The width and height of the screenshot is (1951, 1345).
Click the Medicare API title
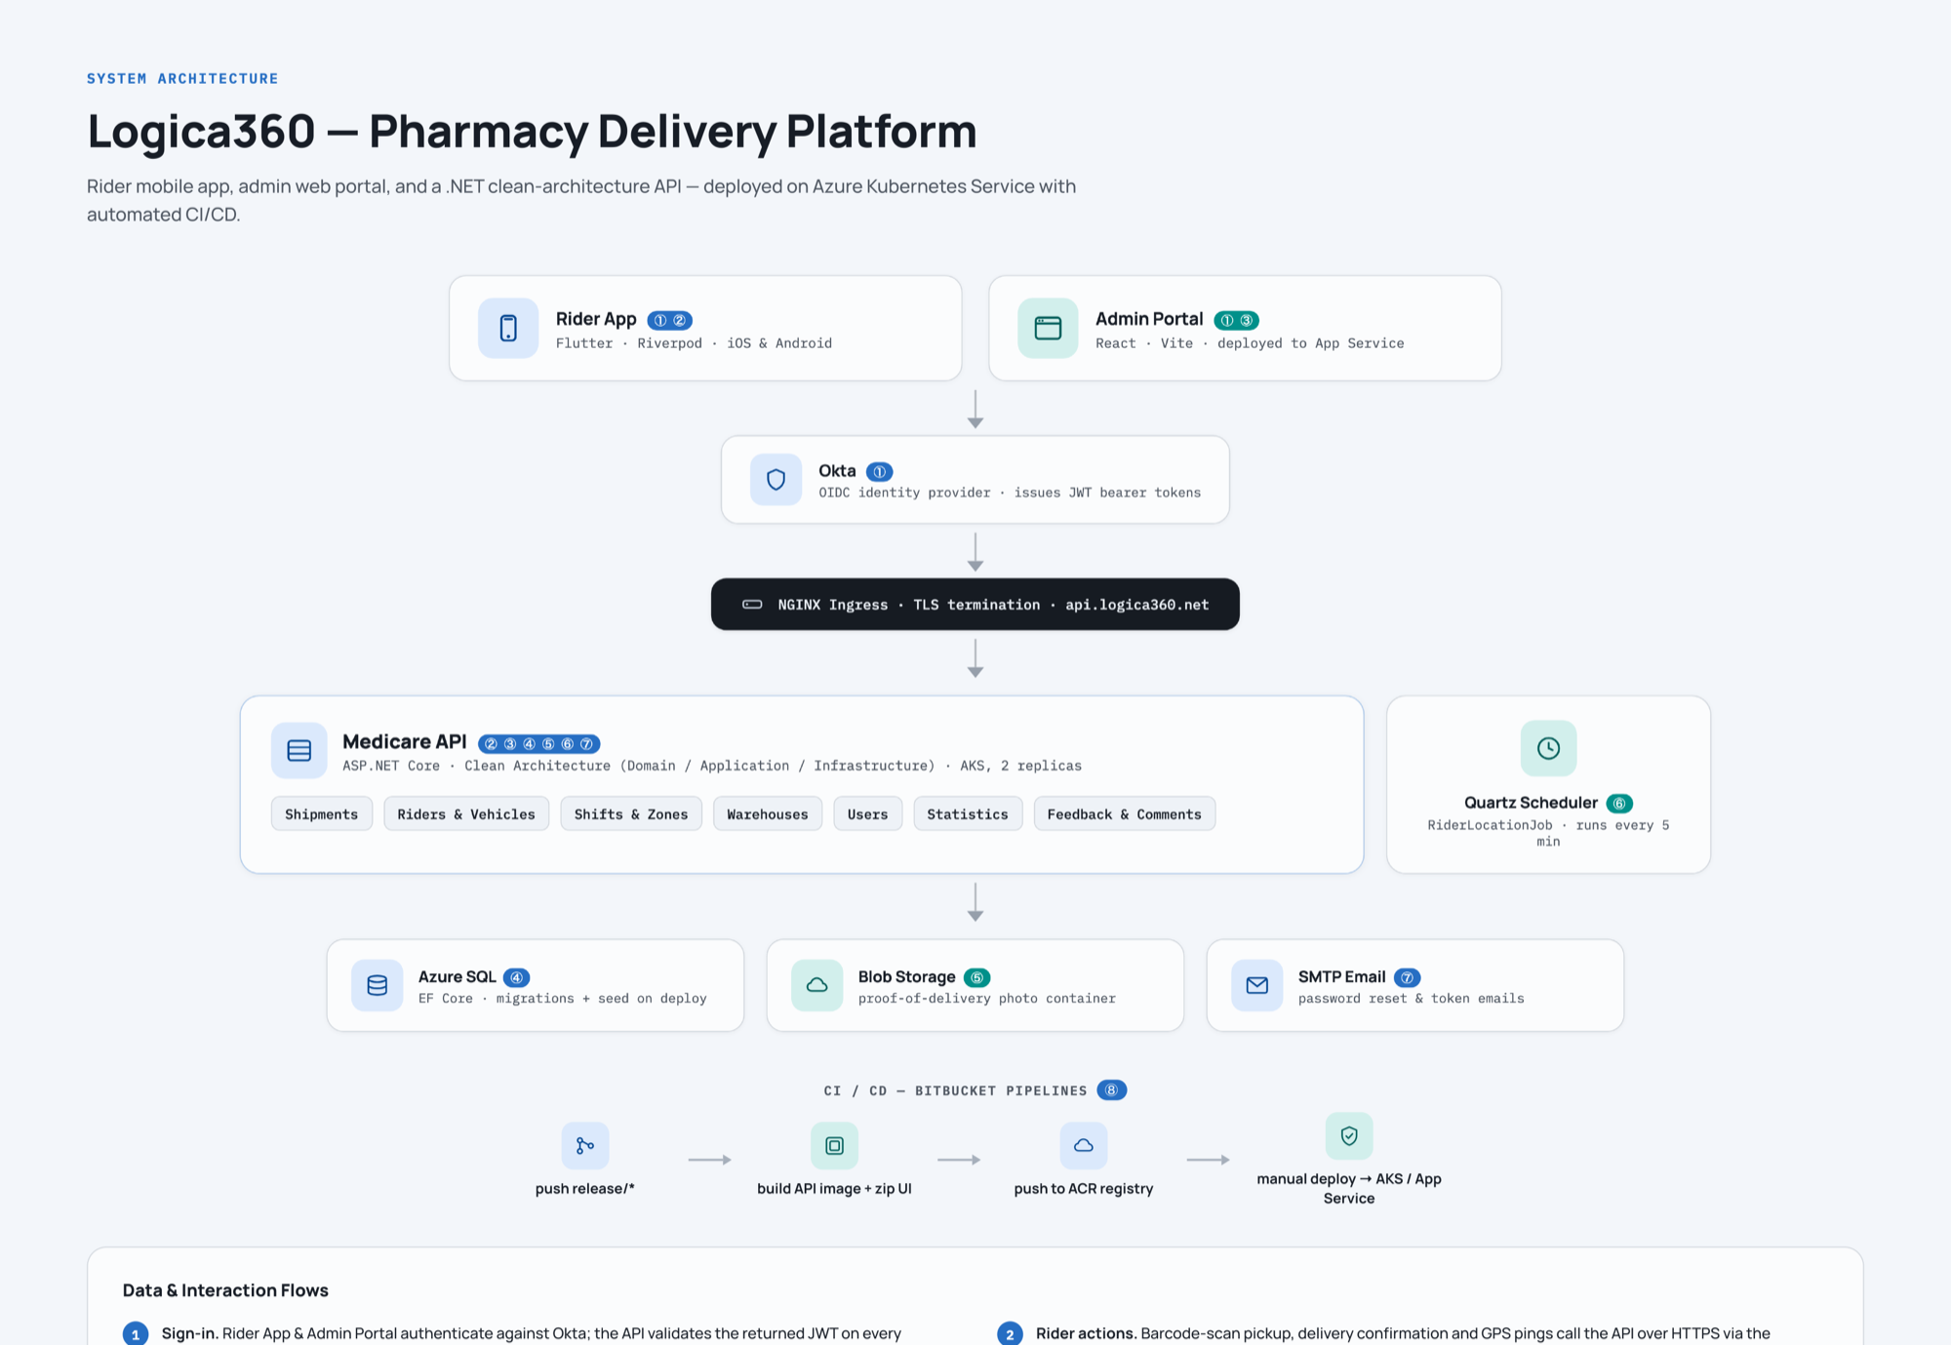405,742
